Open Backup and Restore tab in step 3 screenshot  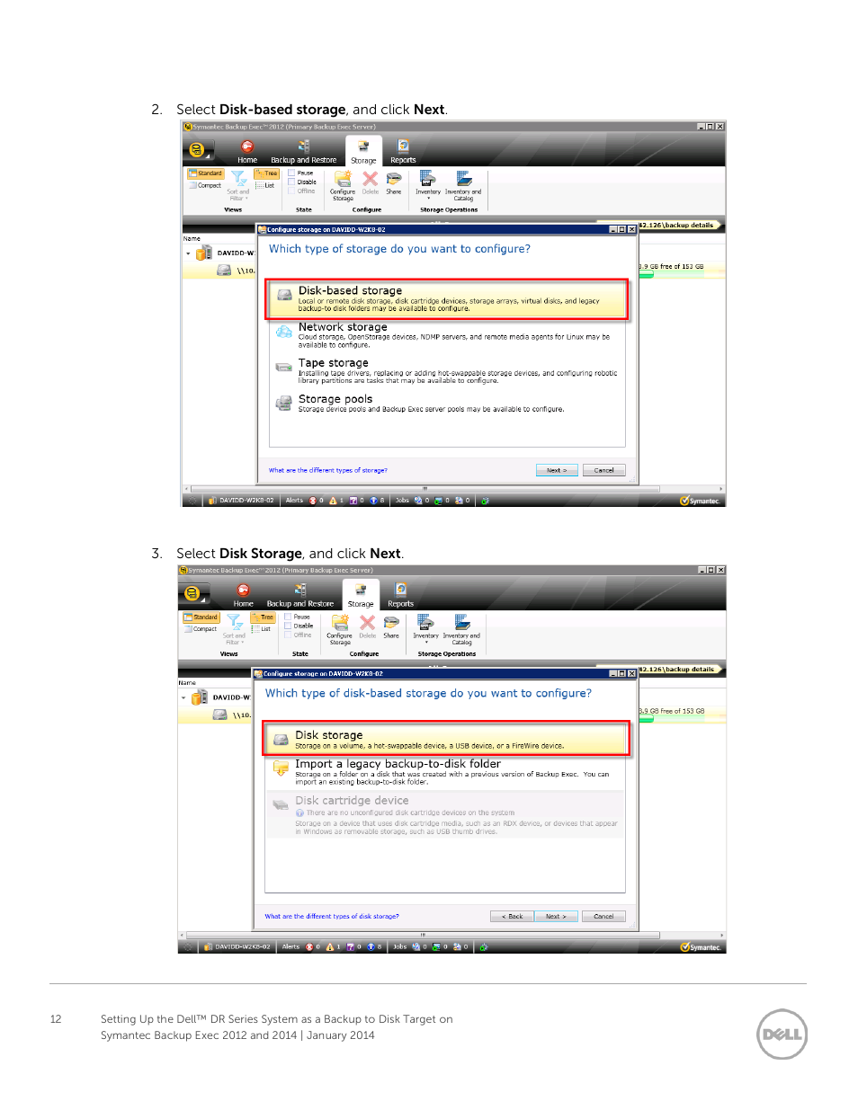(x=299, y=596)
